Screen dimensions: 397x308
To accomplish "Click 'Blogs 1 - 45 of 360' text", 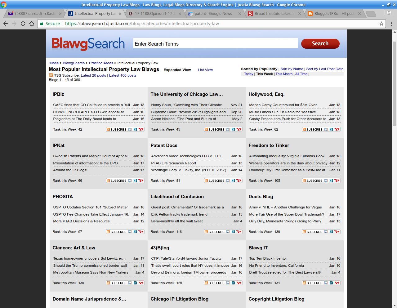I will [x=65, y=80].
